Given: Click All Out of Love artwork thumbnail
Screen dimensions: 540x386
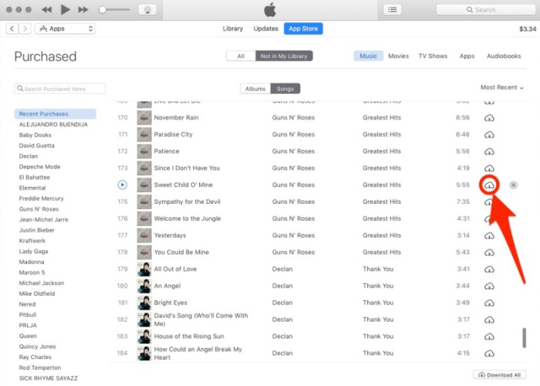Looking at the screenshot, I should click(144, 269).
